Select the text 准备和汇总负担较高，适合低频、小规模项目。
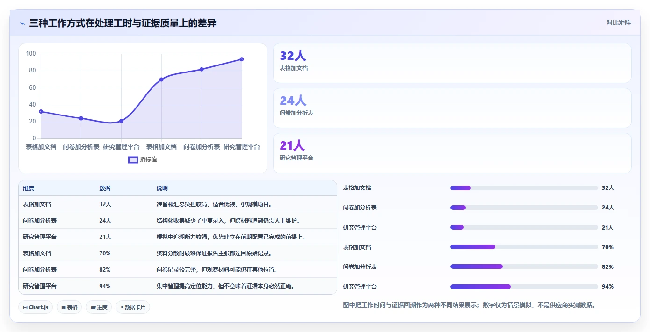This screenshot has width=650, height=332. (x=214, y=204)
